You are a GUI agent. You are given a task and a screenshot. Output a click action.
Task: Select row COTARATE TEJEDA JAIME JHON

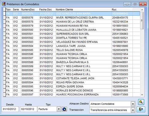point(73,78)
